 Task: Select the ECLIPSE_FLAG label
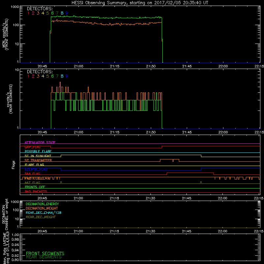coord(36,169)
